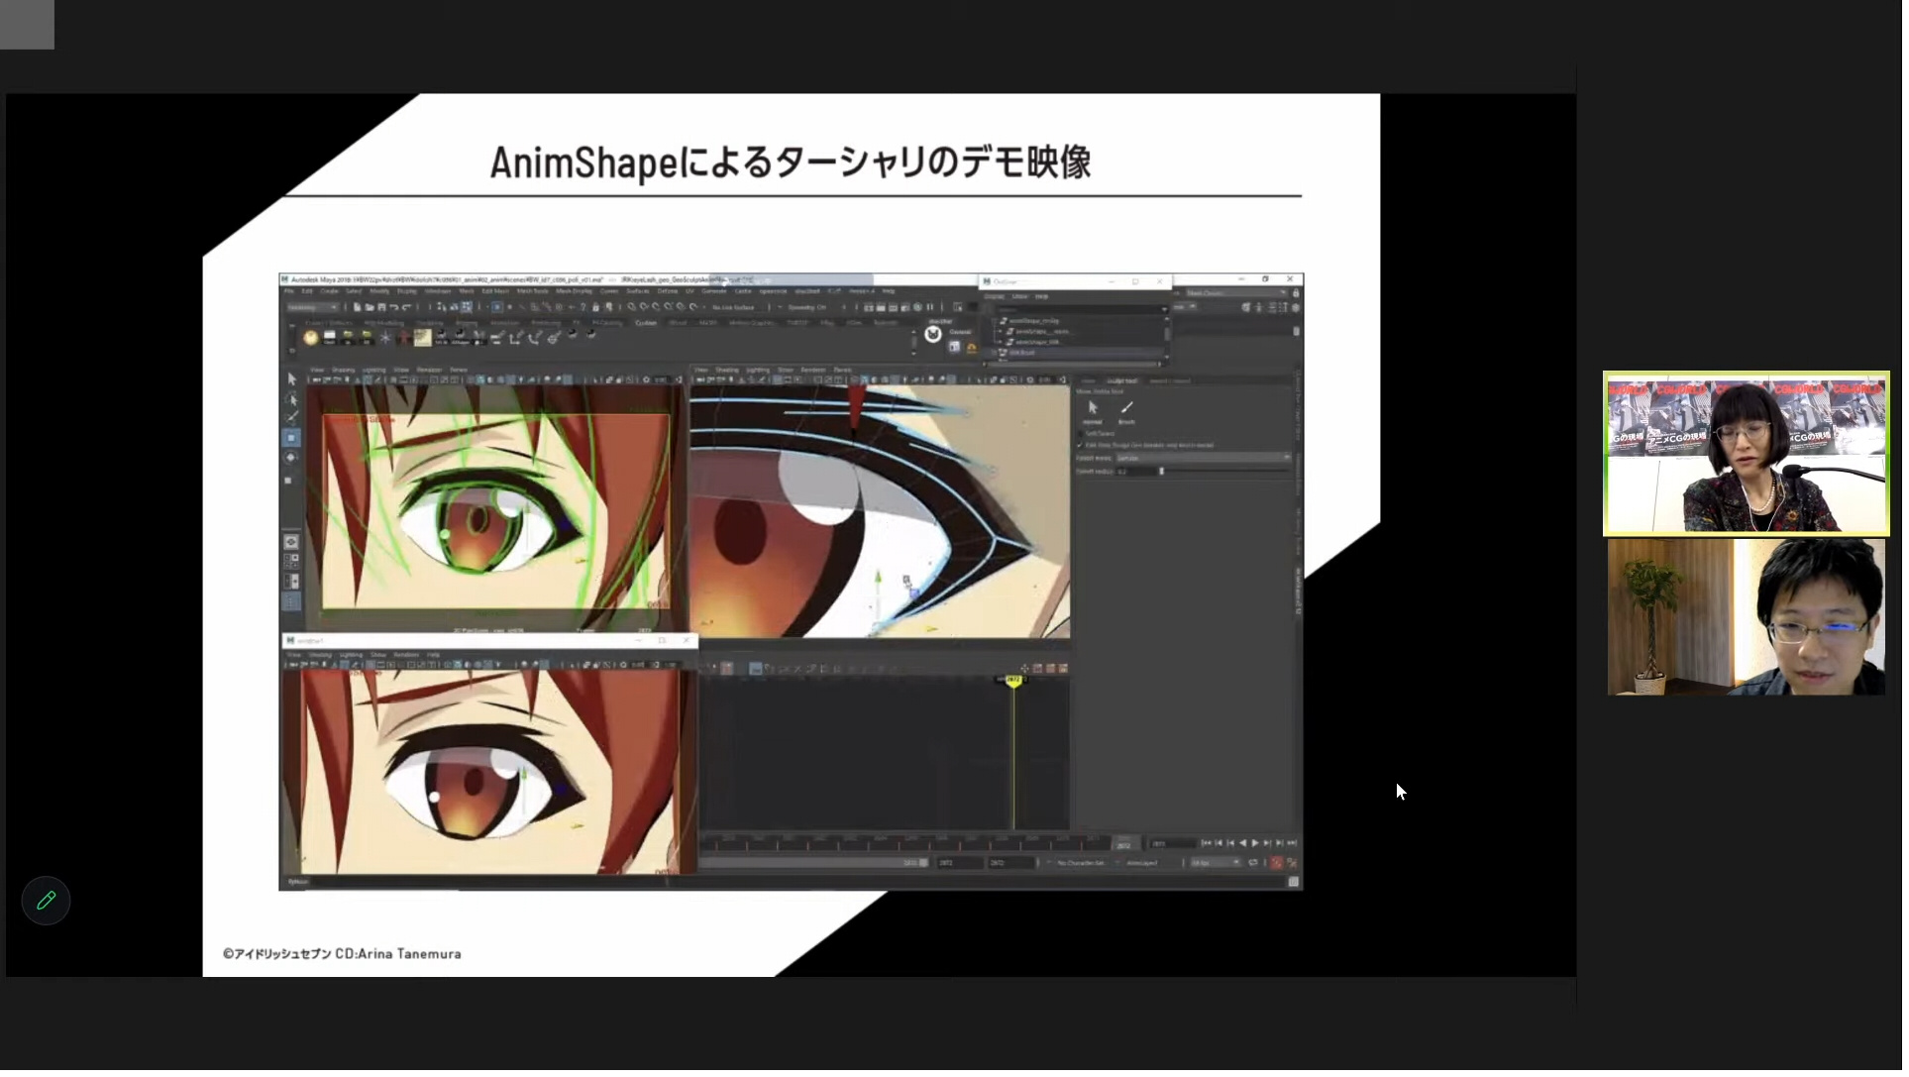
Task: Open the No Live Surface field
Action: point(733,307)
